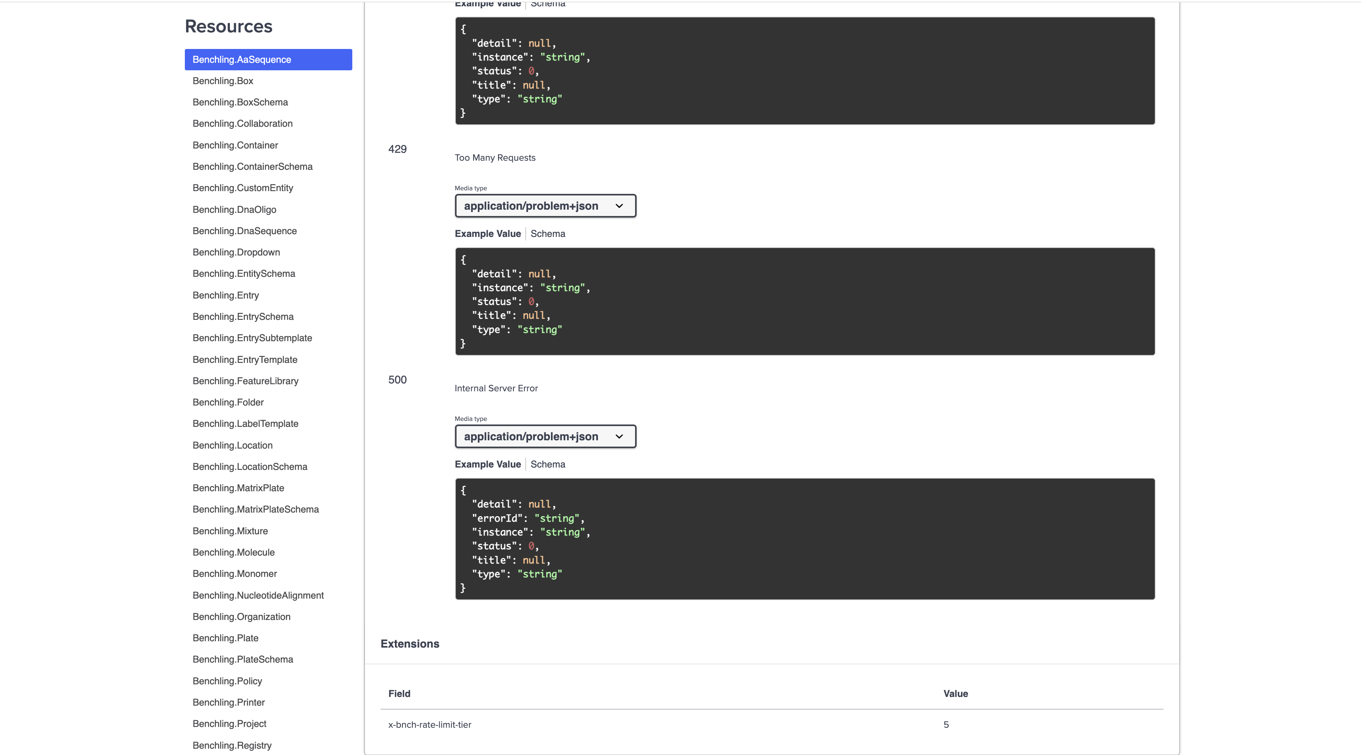Click the Too Many Requests description
Screen dimensions: 1361x755
coord(495,158)
